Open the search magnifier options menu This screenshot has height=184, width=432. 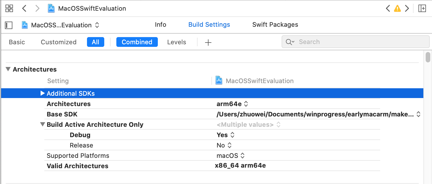(x=290, y=42)
